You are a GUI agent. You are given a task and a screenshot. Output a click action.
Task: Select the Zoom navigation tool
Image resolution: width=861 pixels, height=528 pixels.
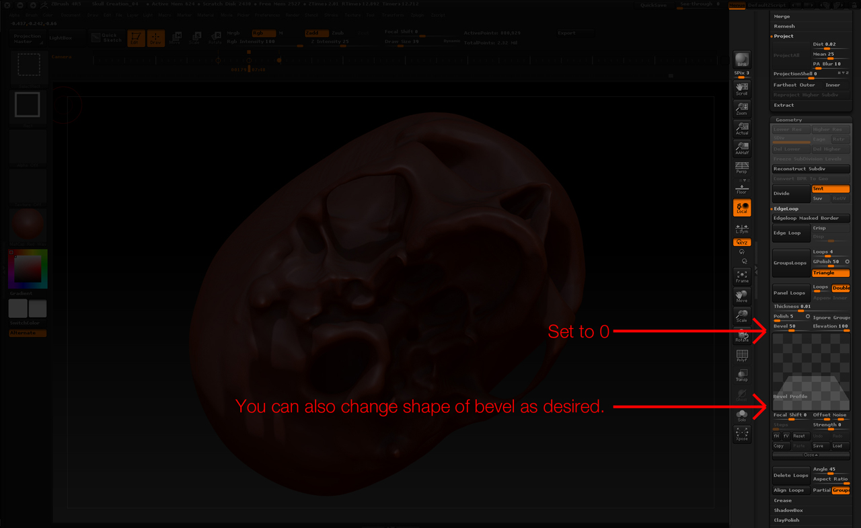click(x=742, y=108)
